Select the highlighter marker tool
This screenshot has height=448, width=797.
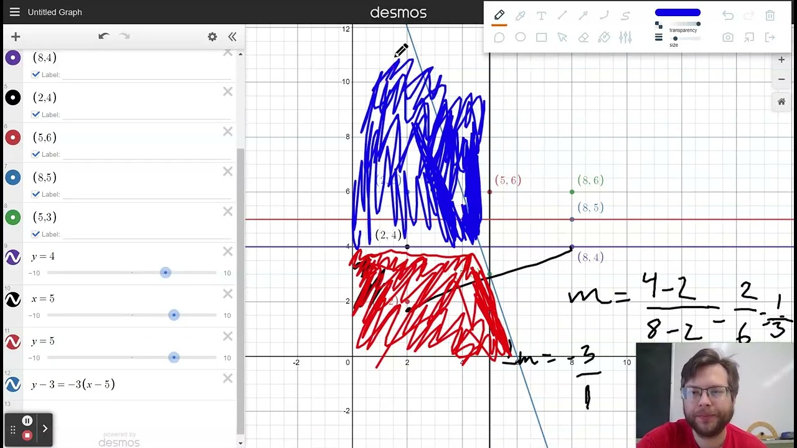521,16
